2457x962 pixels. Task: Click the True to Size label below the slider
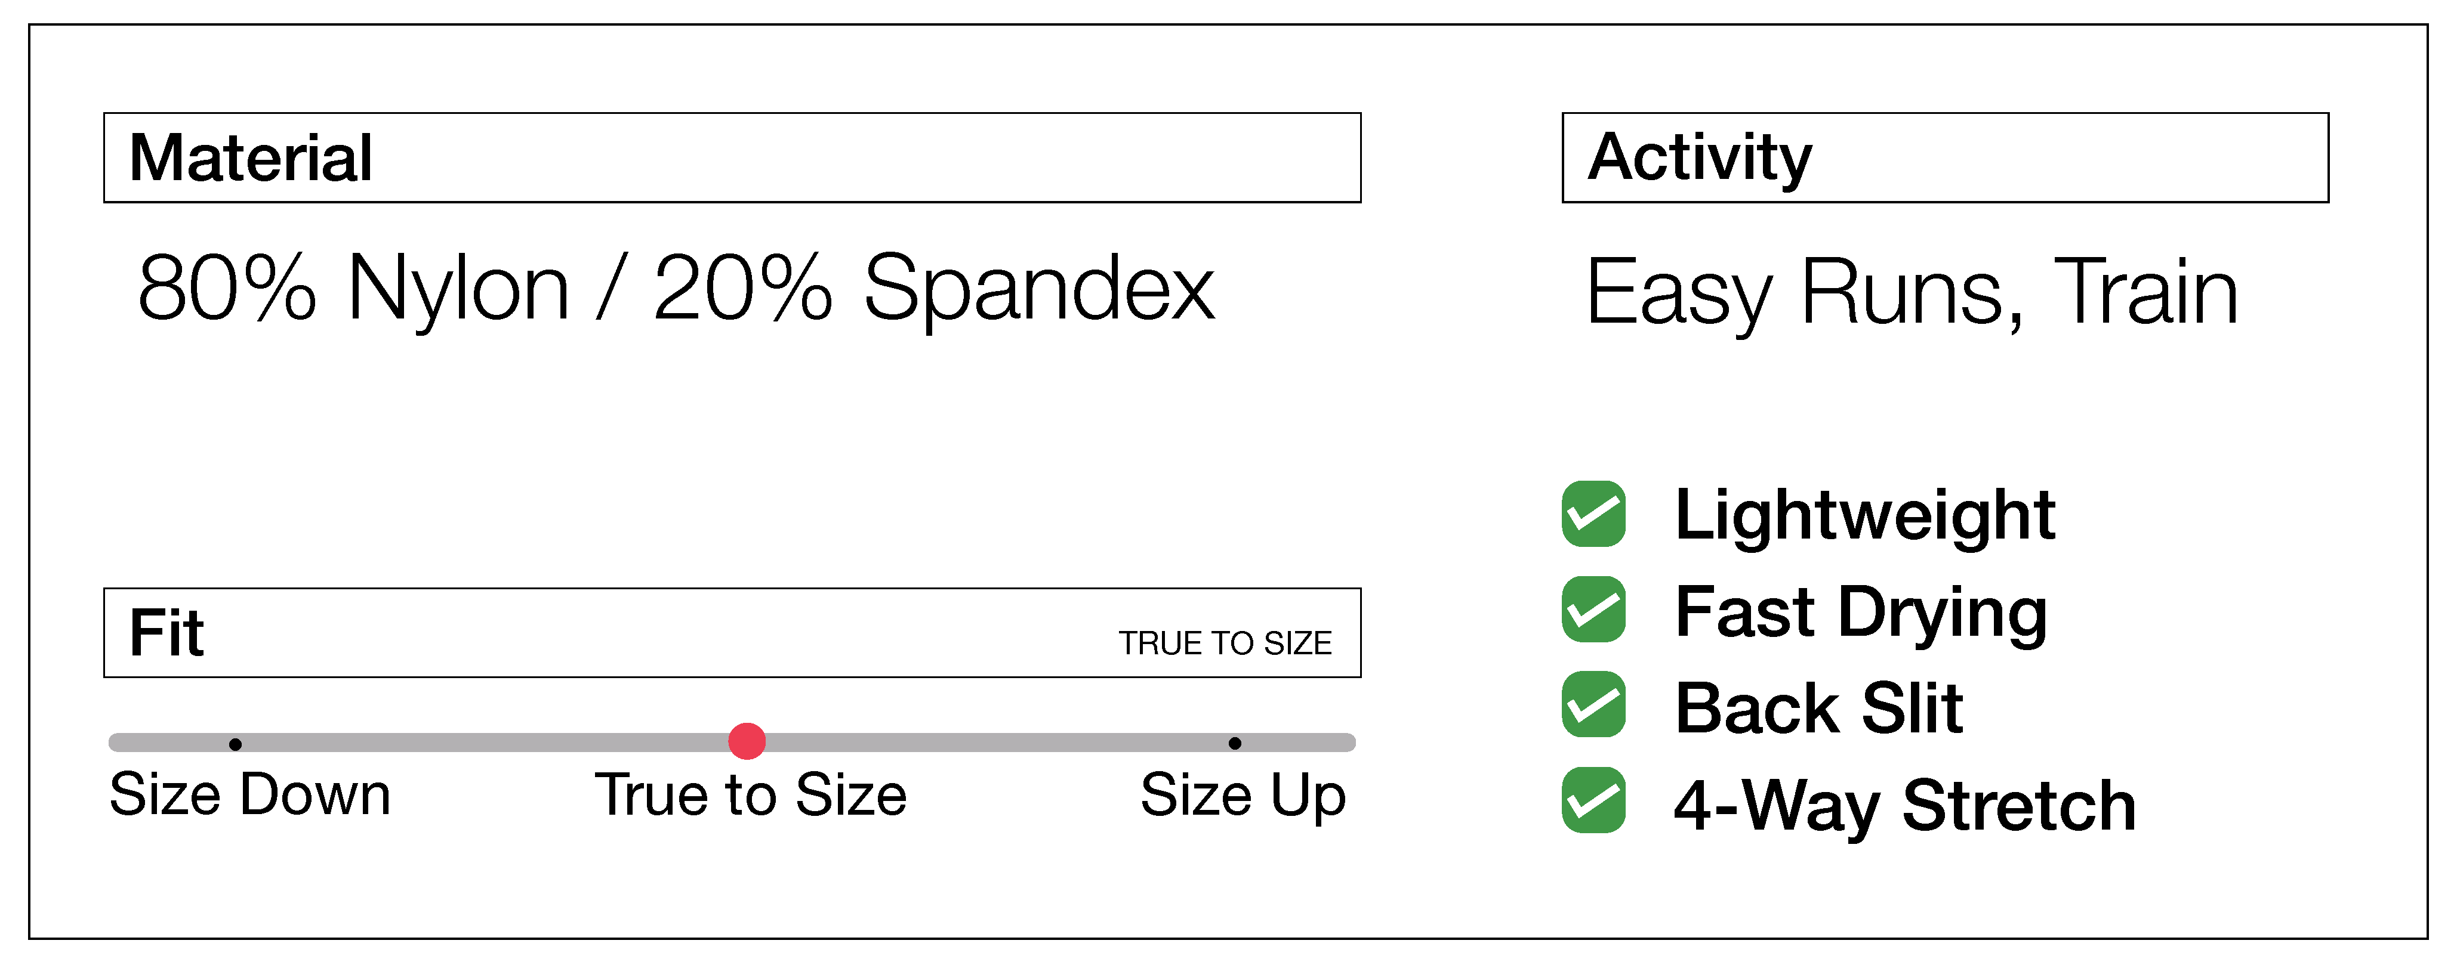pyautogui.click(x=751, y=794)
